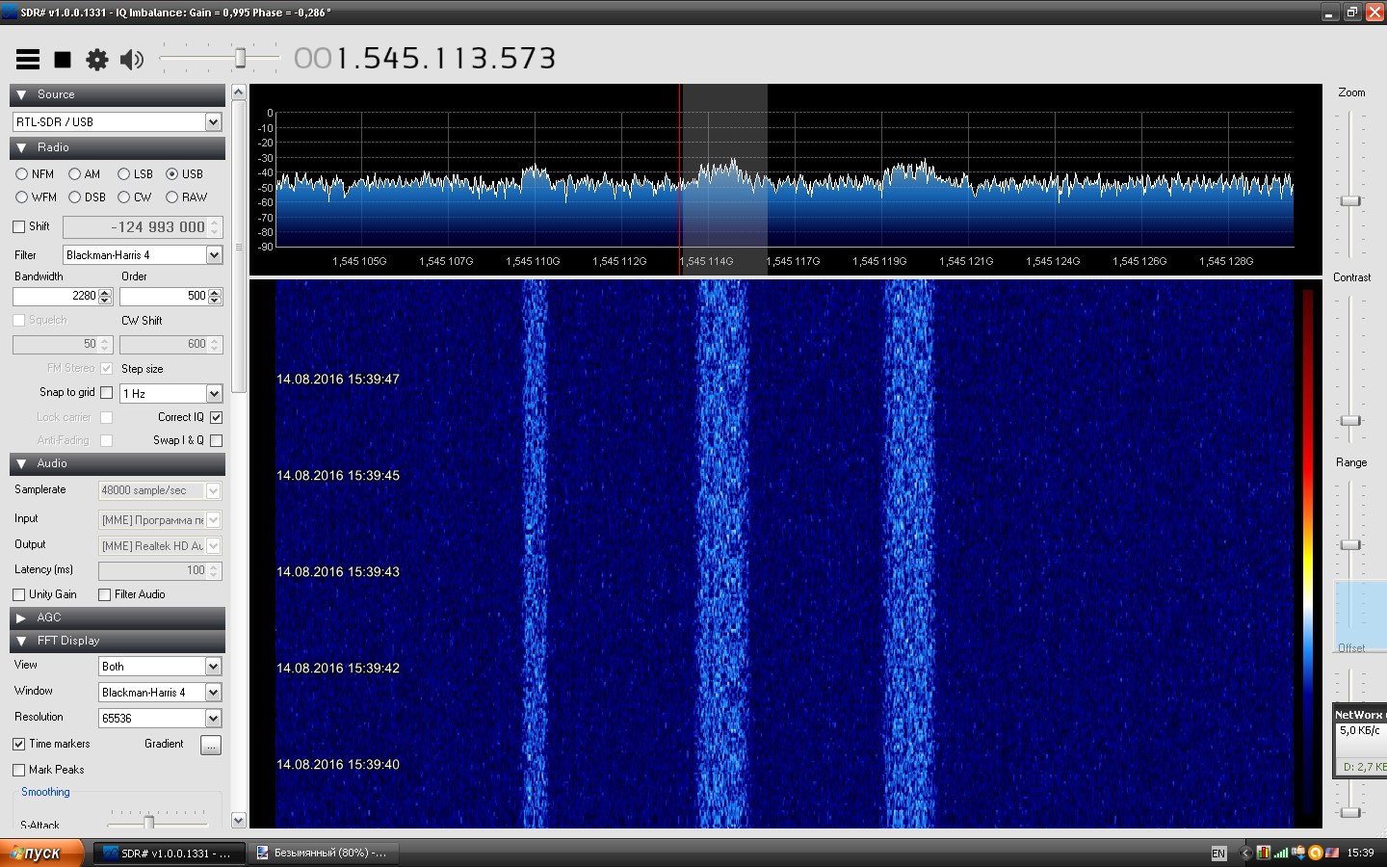Open the FFT Resolution dropdown 65536
The height and width of the screenshot is (867, 1387).
(x=160, y=719)
